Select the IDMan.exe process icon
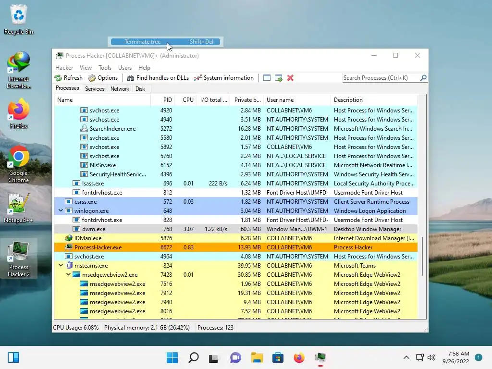492x369 pixels. coord(68,238)
